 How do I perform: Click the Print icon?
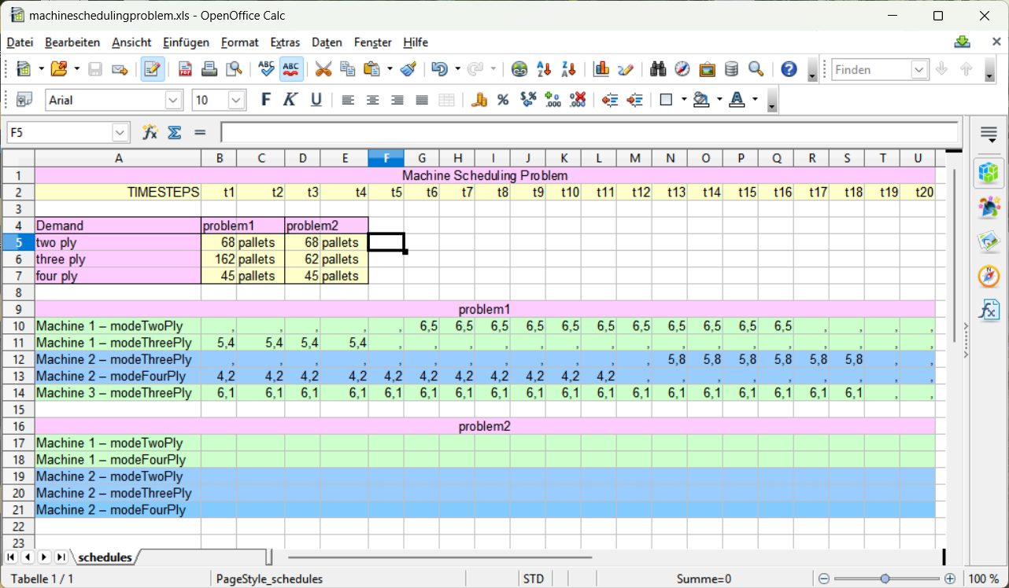209,69
